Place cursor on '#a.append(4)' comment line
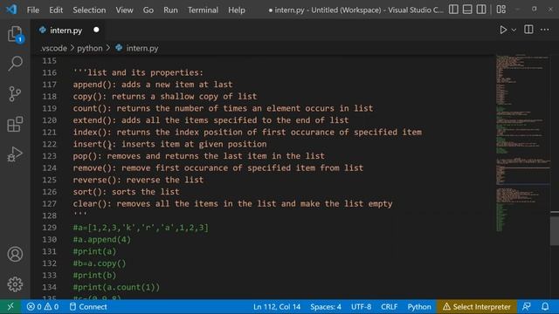This screenshot has height=314, width=559. [x=102, y=240]
